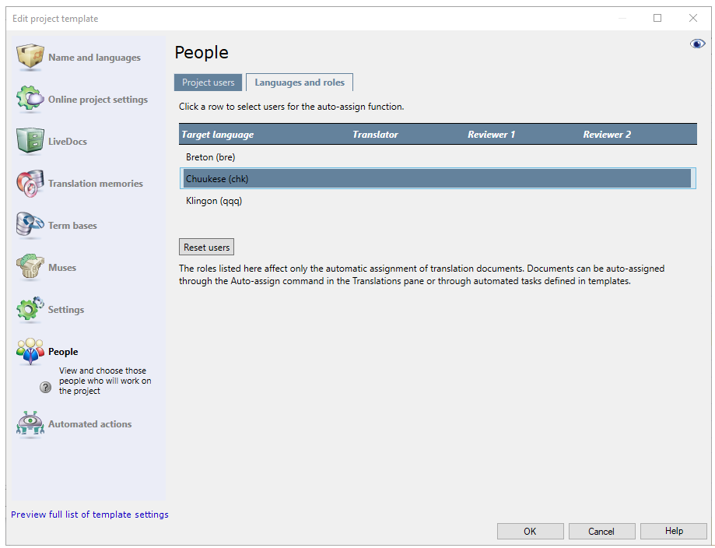Select the Automated actions icon

[x=30, y=424]
